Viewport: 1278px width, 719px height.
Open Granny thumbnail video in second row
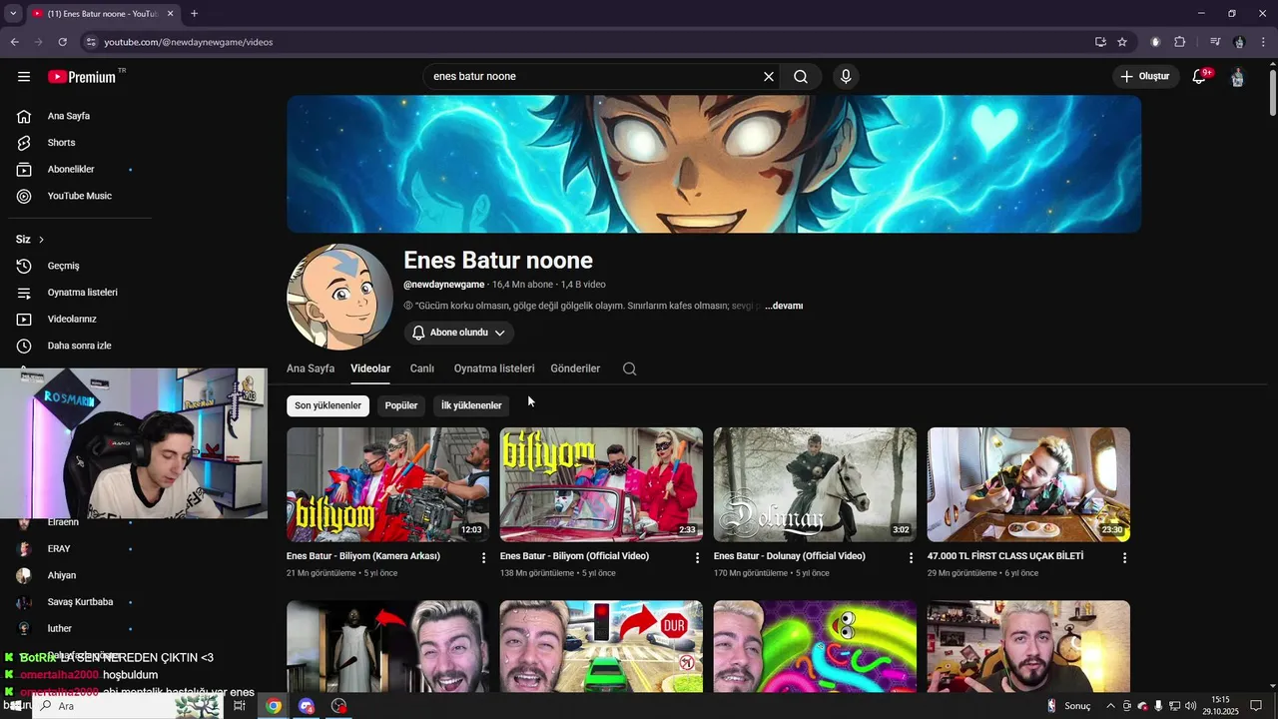point(387,646)
